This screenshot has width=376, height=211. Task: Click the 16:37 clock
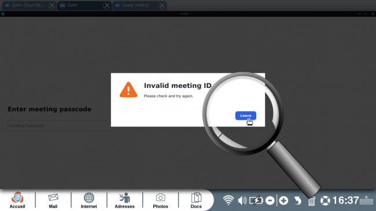(345, 200)
